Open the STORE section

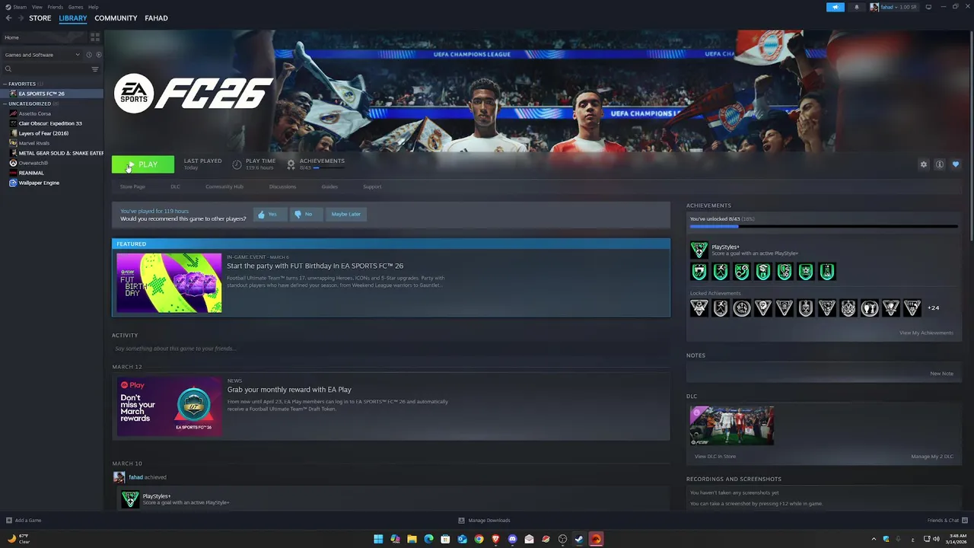[x=40, y=18]
